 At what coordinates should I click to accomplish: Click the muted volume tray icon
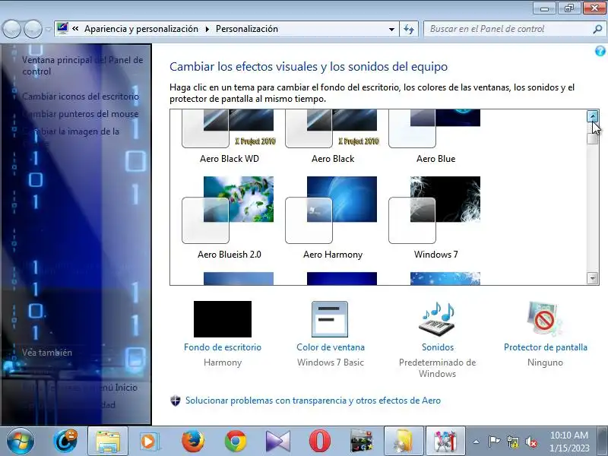pyautogui.click(x=530, y=442)
